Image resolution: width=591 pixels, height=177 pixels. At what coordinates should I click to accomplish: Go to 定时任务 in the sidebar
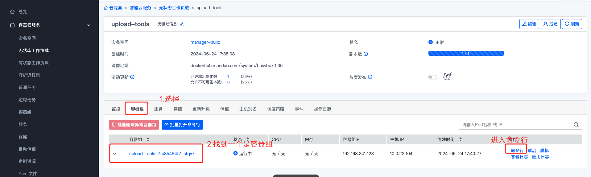click(x=27, y=100)
